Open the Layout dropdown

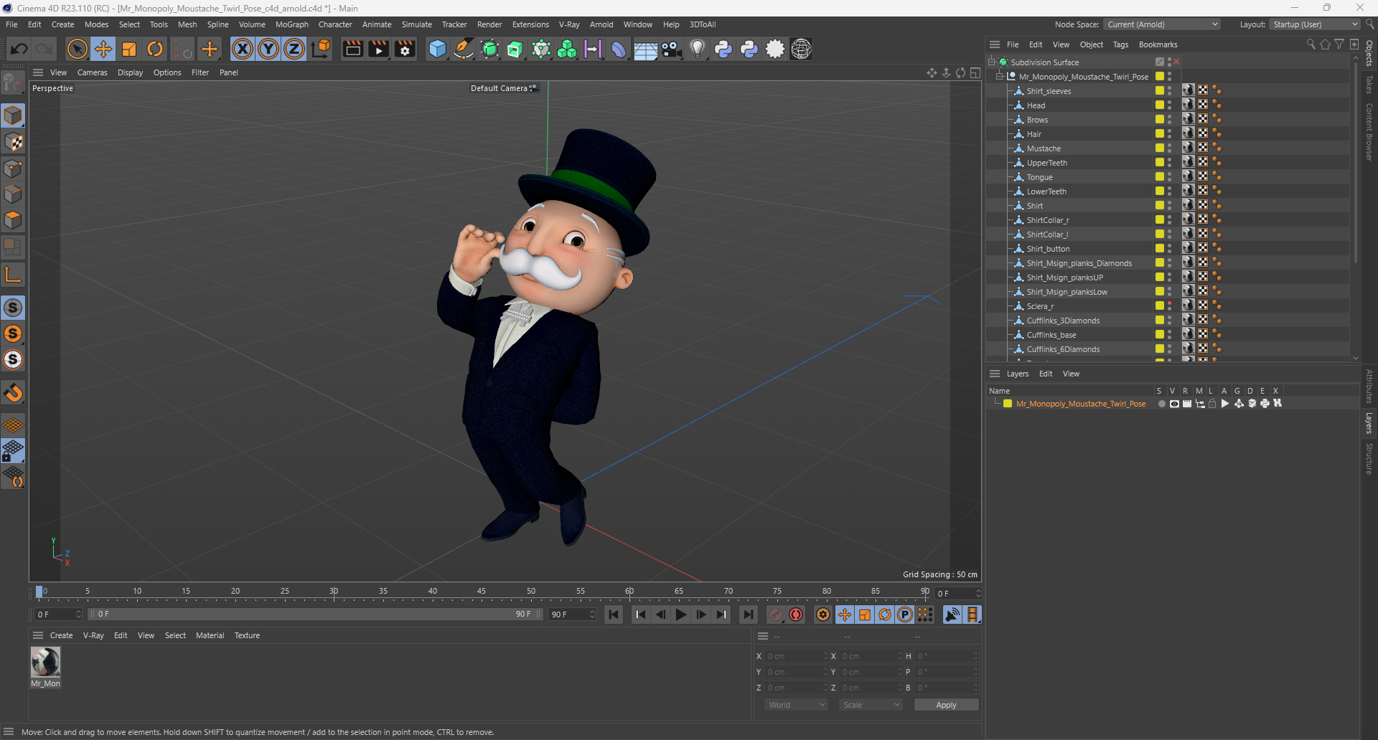[x=1314, y=24]
